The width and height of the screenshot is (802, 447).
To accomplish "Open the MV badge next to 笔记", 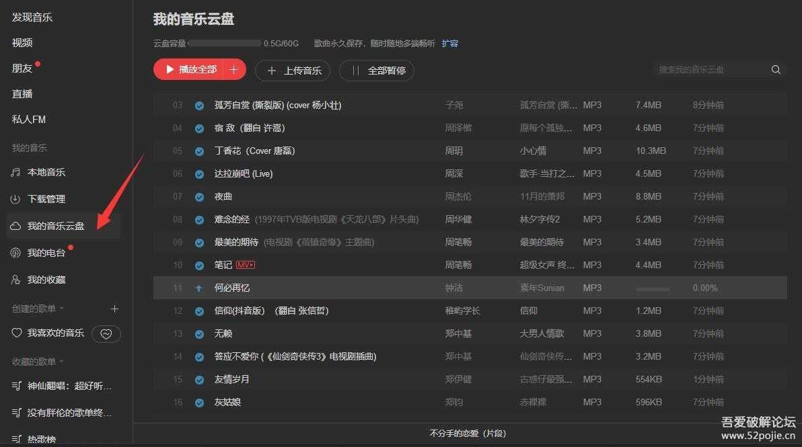I will (245, 265).
